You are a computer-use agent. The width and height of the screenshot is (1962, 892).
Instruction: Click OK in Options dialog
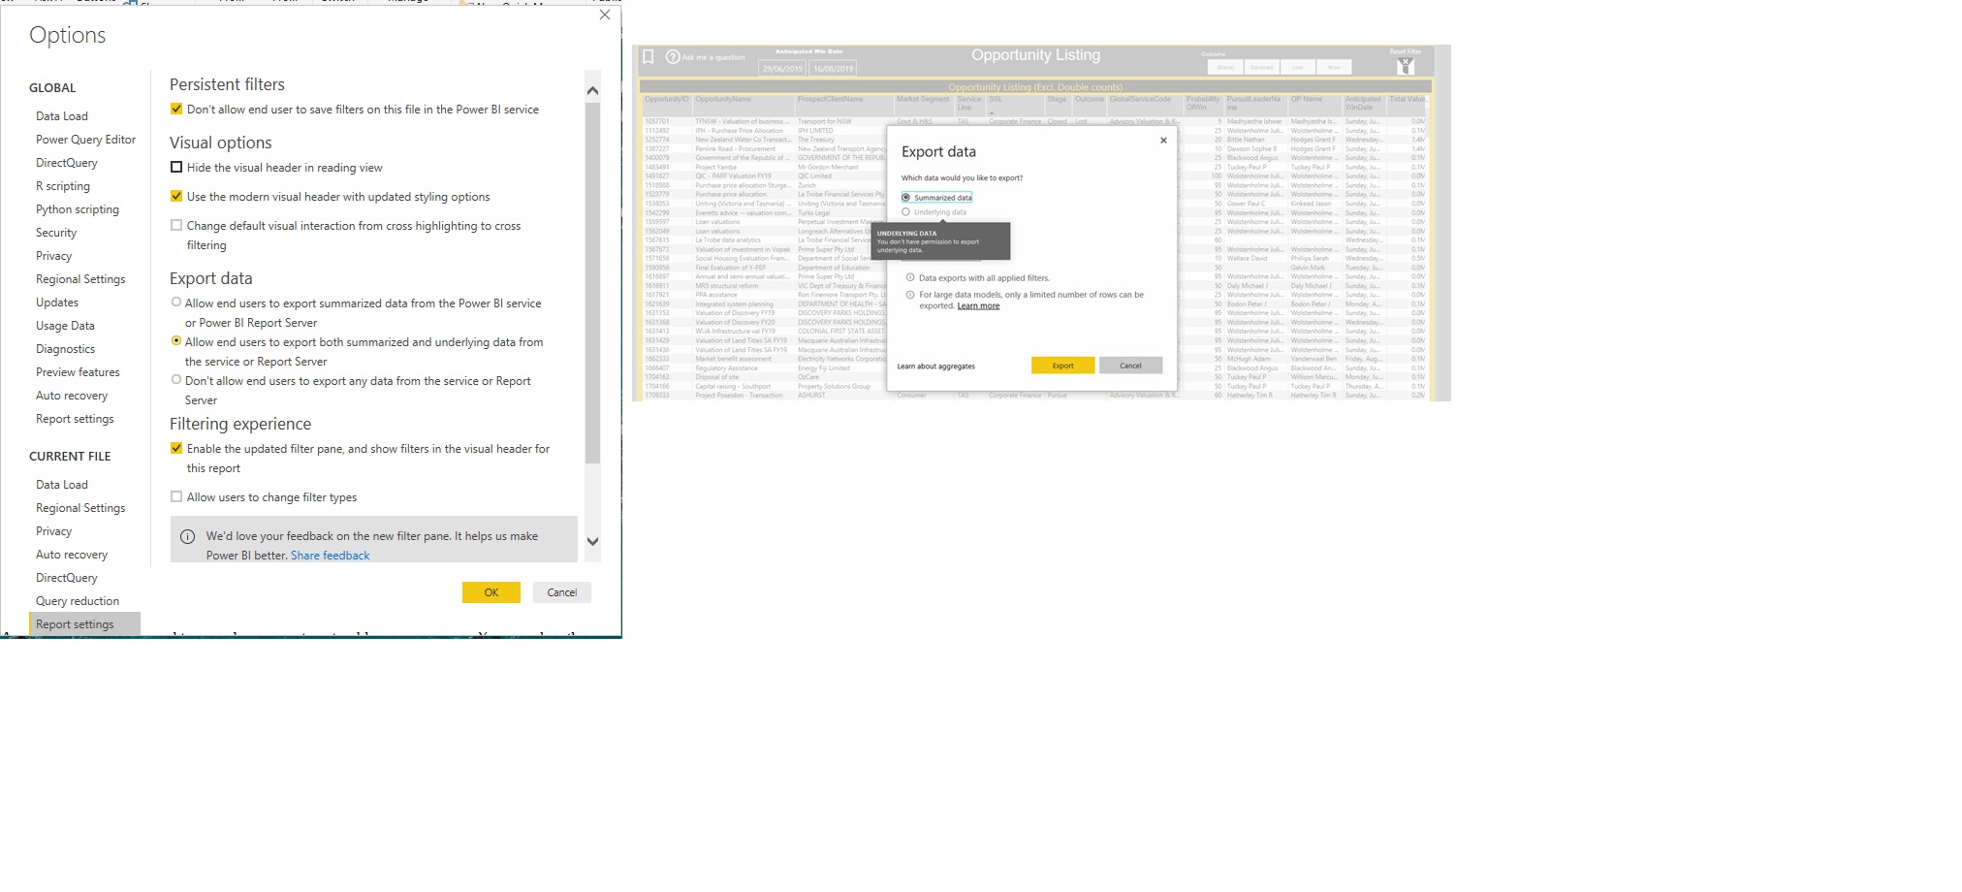coord(491,592)
